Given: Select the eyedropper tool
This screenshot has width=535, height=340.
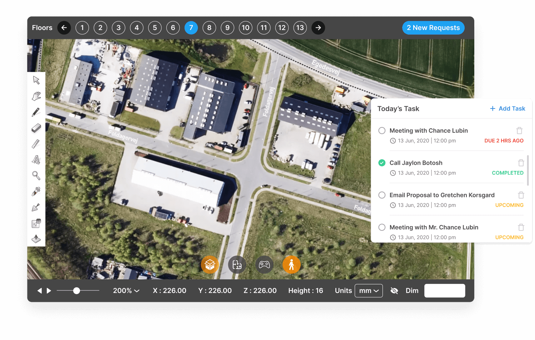Looking at the screenshot, I should [x=36, y=192].
